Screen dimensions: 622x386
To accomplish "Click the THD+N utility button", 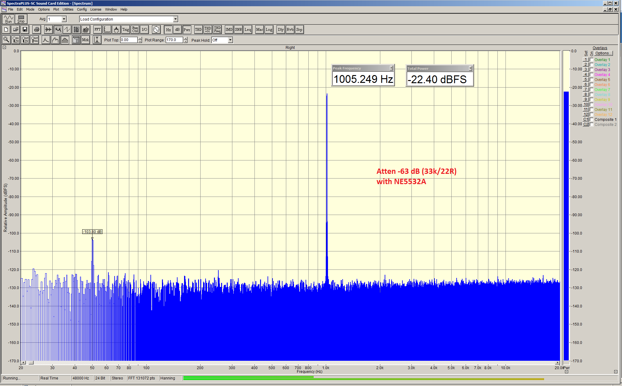I will tap(208, 30).
